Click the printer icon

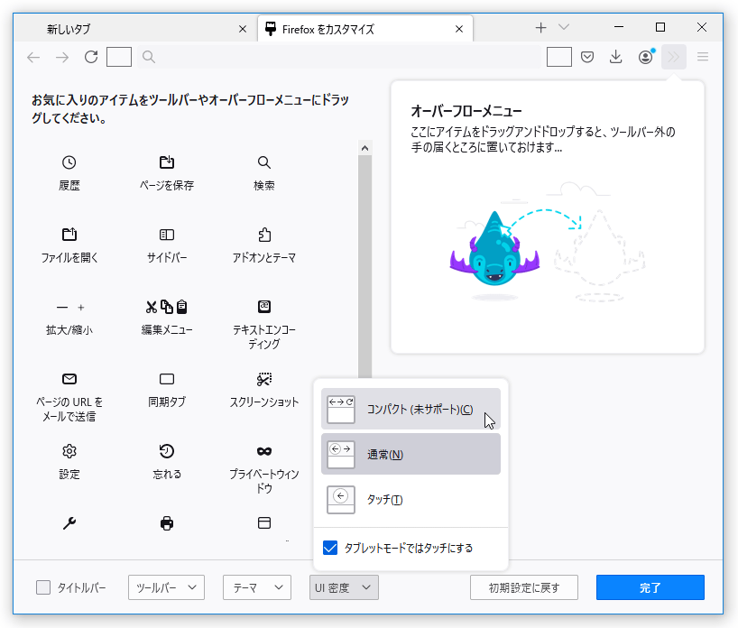tap(167, 523)
